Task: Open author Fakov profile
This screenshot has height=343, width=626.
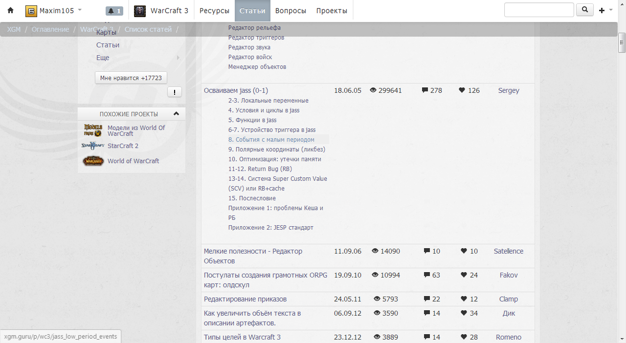Action: (509, 275)
